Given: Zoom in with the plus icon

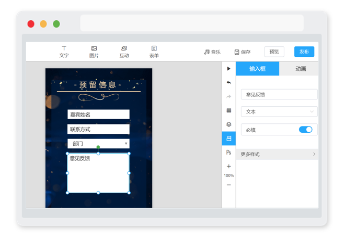Looking at the screenshot, I should (229, 167).
